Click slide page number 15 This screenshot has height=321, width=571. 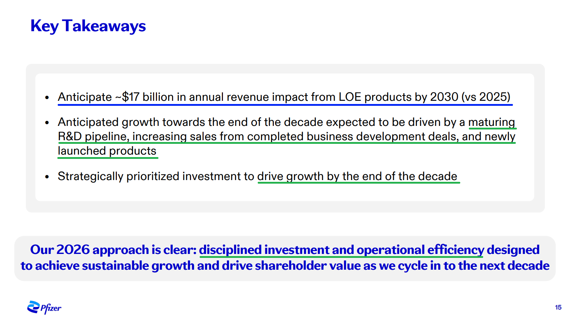click(558, 307)
